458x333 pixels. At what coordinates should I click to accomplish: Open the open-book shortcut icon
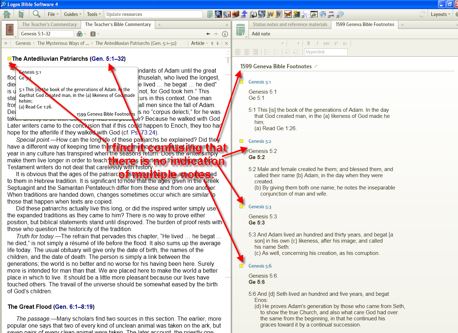(253, 14)
